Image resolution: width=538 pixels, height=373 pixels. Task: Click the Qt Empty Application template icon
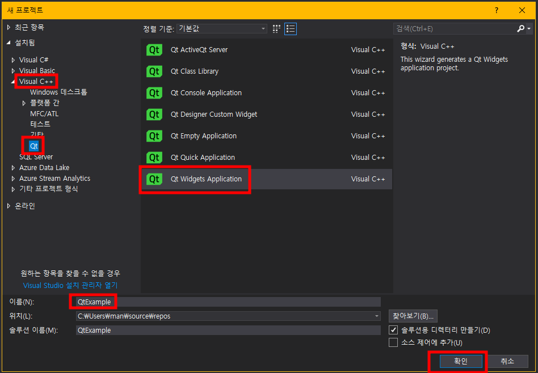(x=154, y=136)
